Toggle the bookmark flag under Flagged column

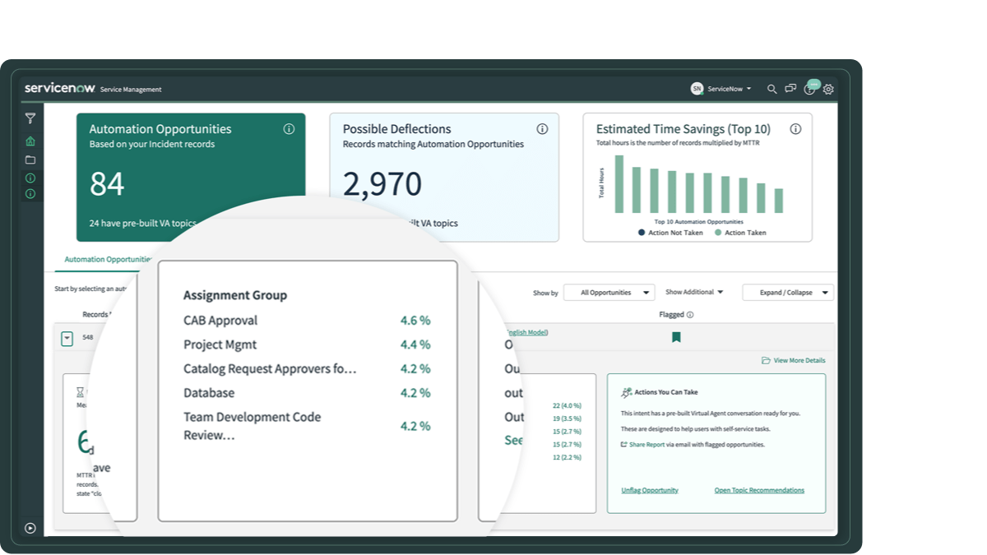[676, 336]
